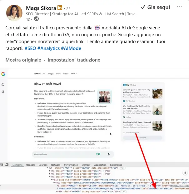The image size is (189, 194).
Task: Click the Google logo in screenshot
Action: coord(3,74)
